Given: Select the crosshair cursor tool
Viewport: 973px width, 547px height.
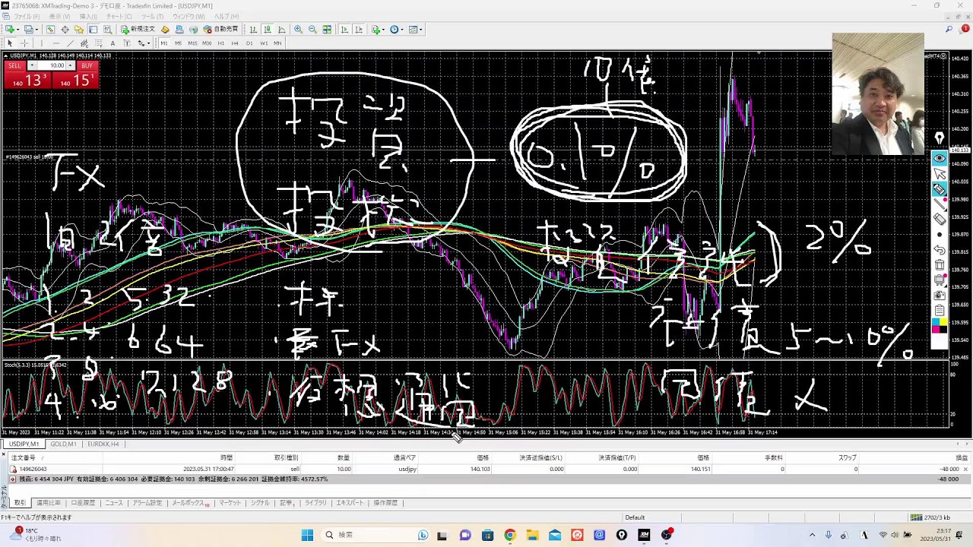Looking at the screenshot, I should [x=24, y=43].
